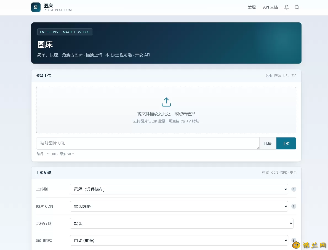The image size is (328, 250).
Task: Open the 上传到 storage dropdown
Action: (179, 189)
